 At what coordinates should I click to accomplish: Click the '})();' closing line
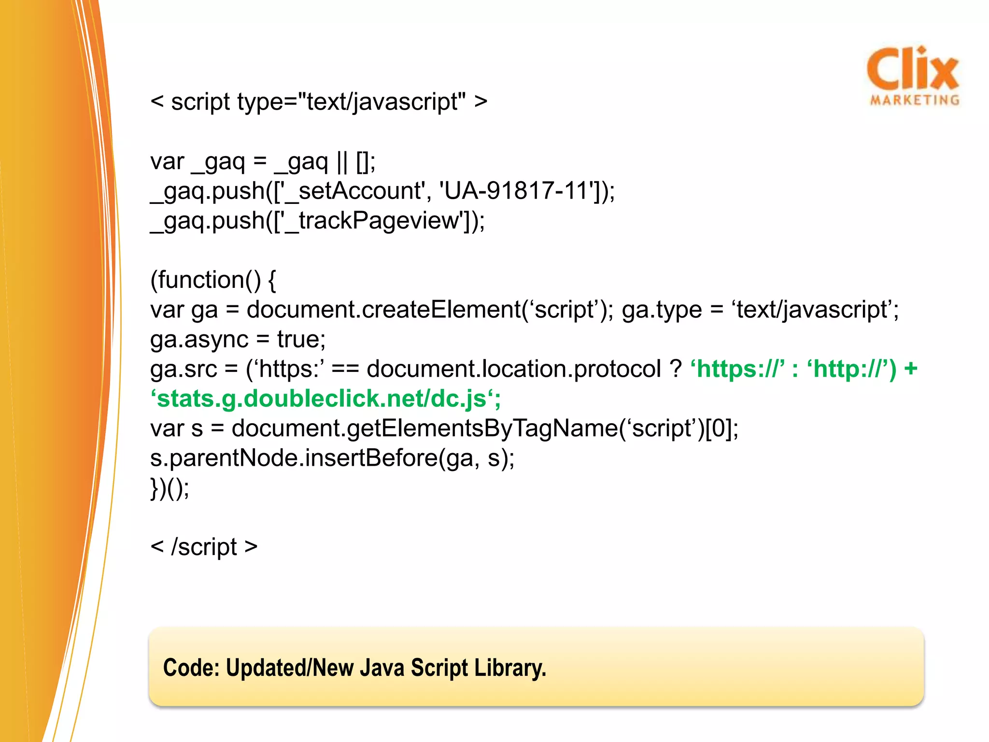pyautogui.click(x=170, y=488)
